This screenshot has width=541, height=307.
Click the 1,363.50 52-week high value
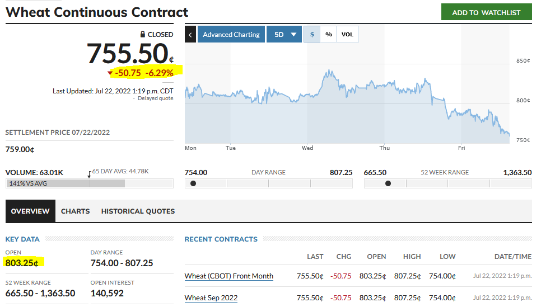coord(517,173)
